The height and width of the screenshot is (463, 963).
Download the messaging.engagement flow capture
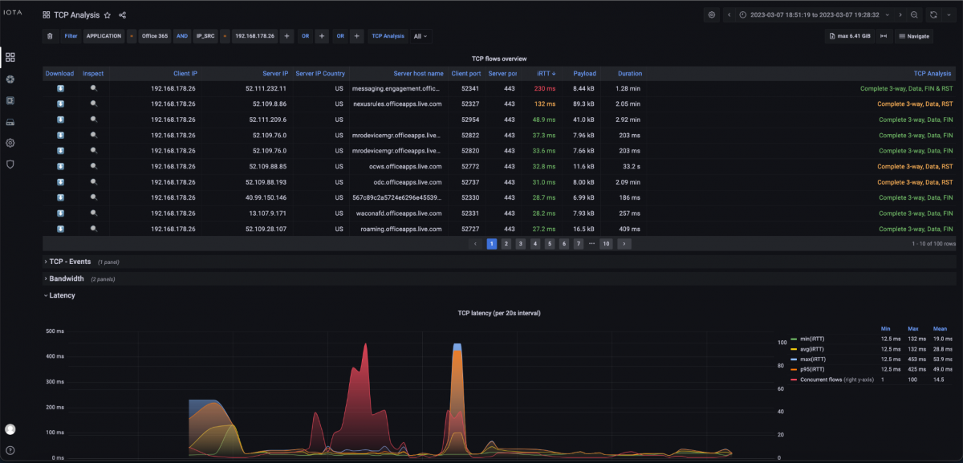tap(59, 88)
